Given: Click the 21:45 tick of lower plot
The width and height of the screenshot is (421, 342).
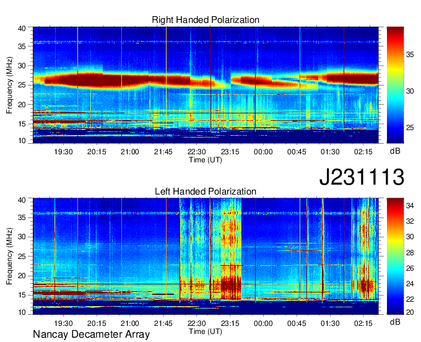Looking at the screenshot, I should pyautogui.click(x=163, y=323).
